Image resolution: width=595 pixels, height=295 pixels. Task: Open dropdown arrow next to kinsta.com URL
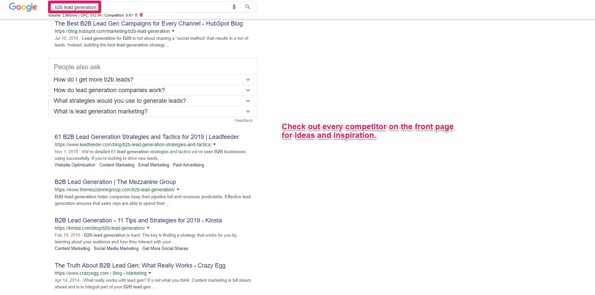coord(148,228)
